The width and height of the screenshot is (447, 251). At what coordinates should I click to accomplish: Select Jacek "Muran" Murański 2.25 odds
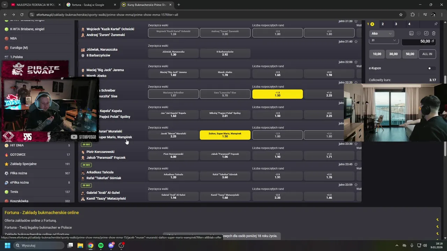(x=173, y=135)
